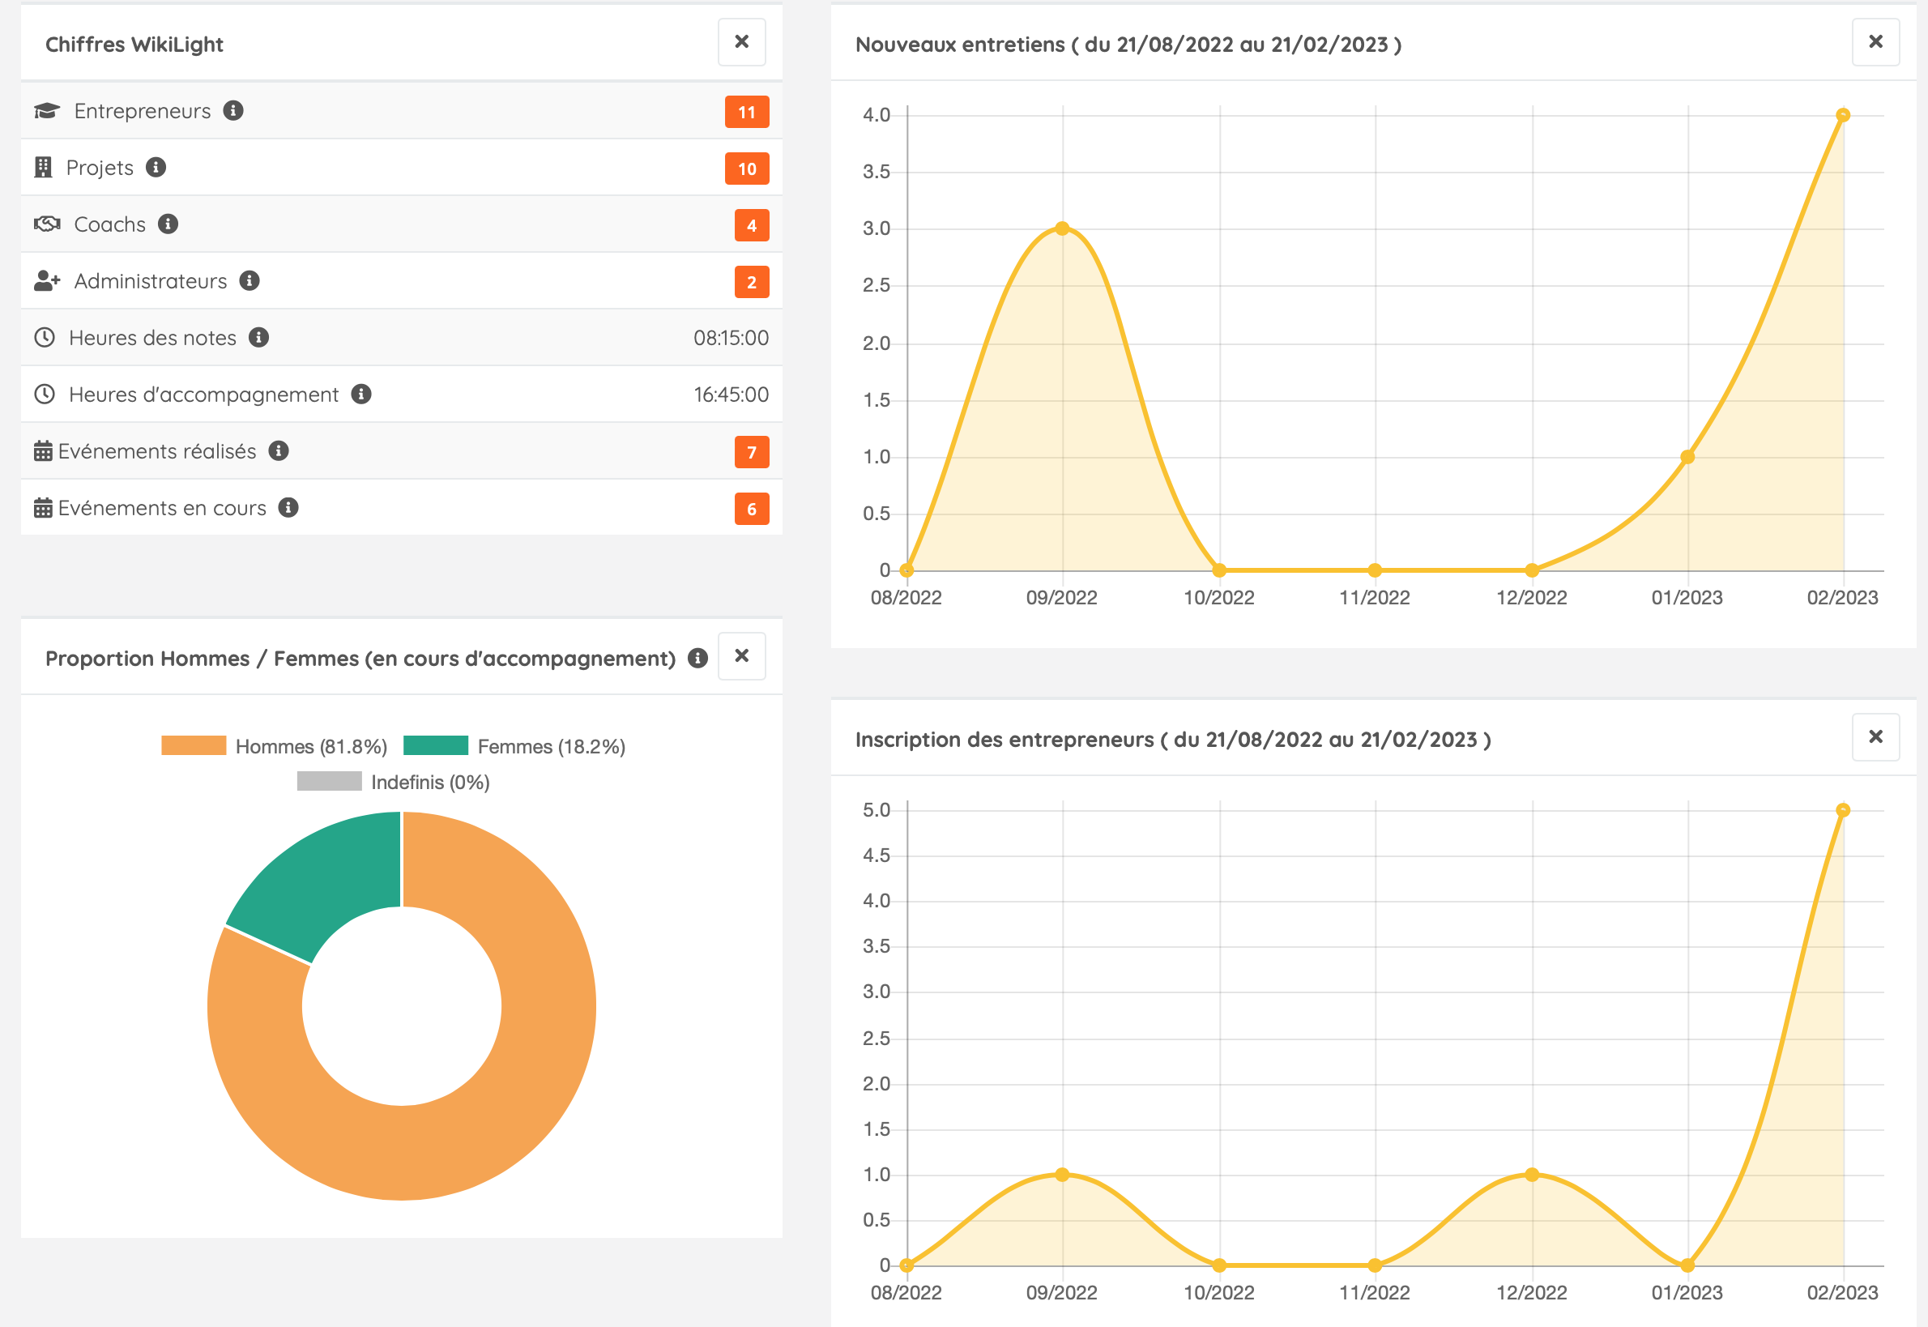The image size is (1928, 1327).
Task: Click the info icon next to Entrepreneurs
Action: pos(233,110)
